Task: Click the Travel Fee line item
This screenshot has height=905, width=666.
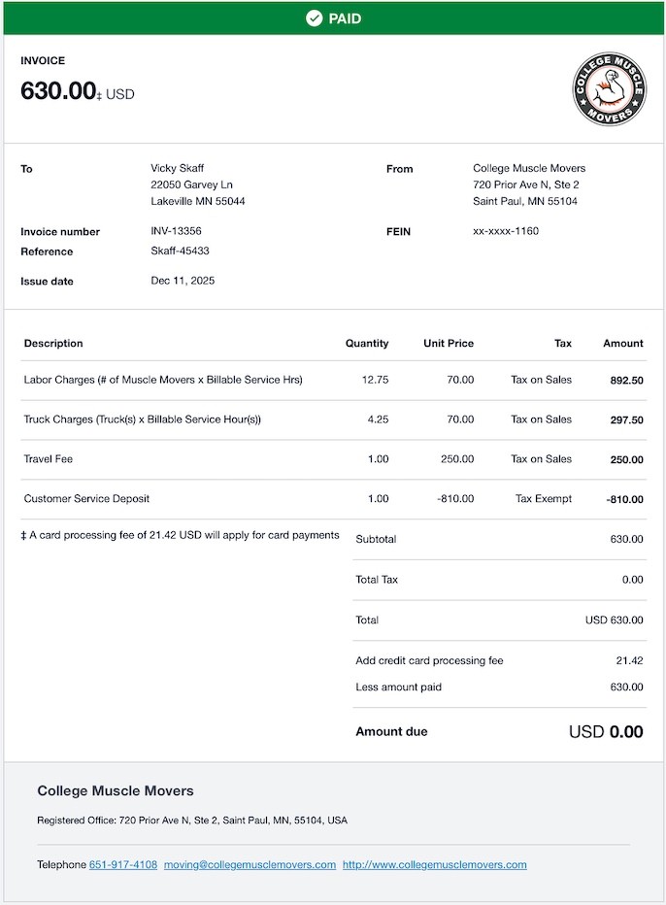Action: click(49, 458)
